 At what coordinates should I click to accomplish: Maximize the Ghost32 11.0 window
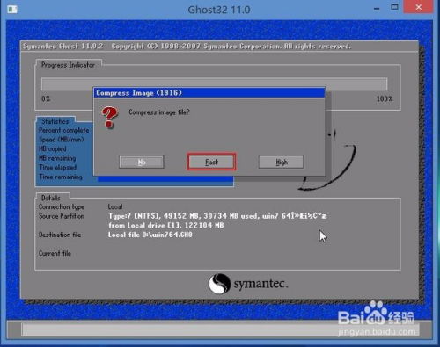[394, 7]
